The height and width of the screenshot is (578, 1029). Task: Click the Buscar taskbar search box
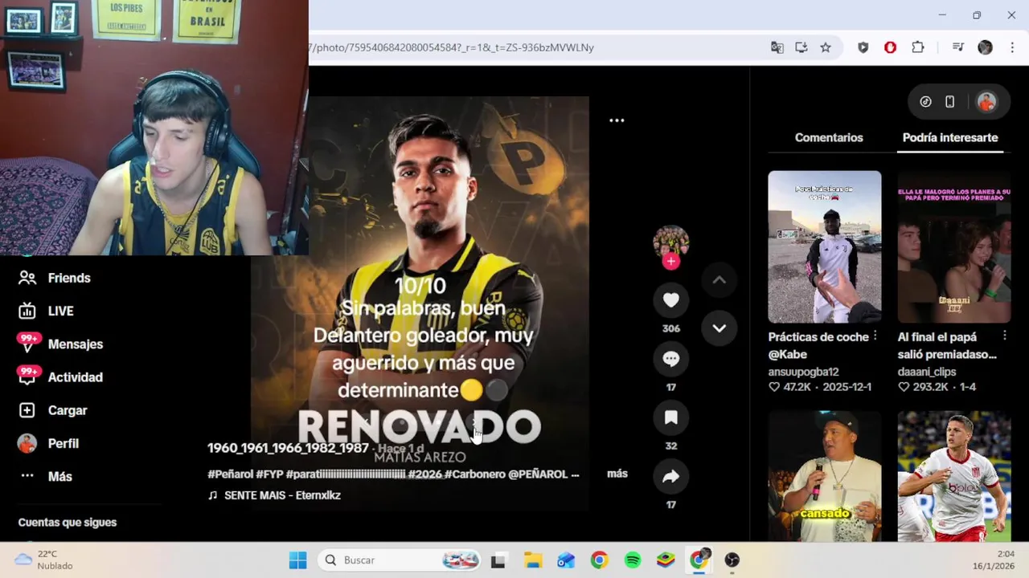tap(400, 560)
